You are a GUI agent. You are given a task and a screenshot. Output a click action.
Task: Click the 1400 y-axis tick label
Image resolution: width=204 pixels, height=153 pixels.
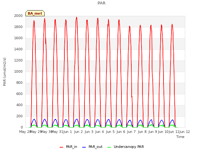pos(18,49)
